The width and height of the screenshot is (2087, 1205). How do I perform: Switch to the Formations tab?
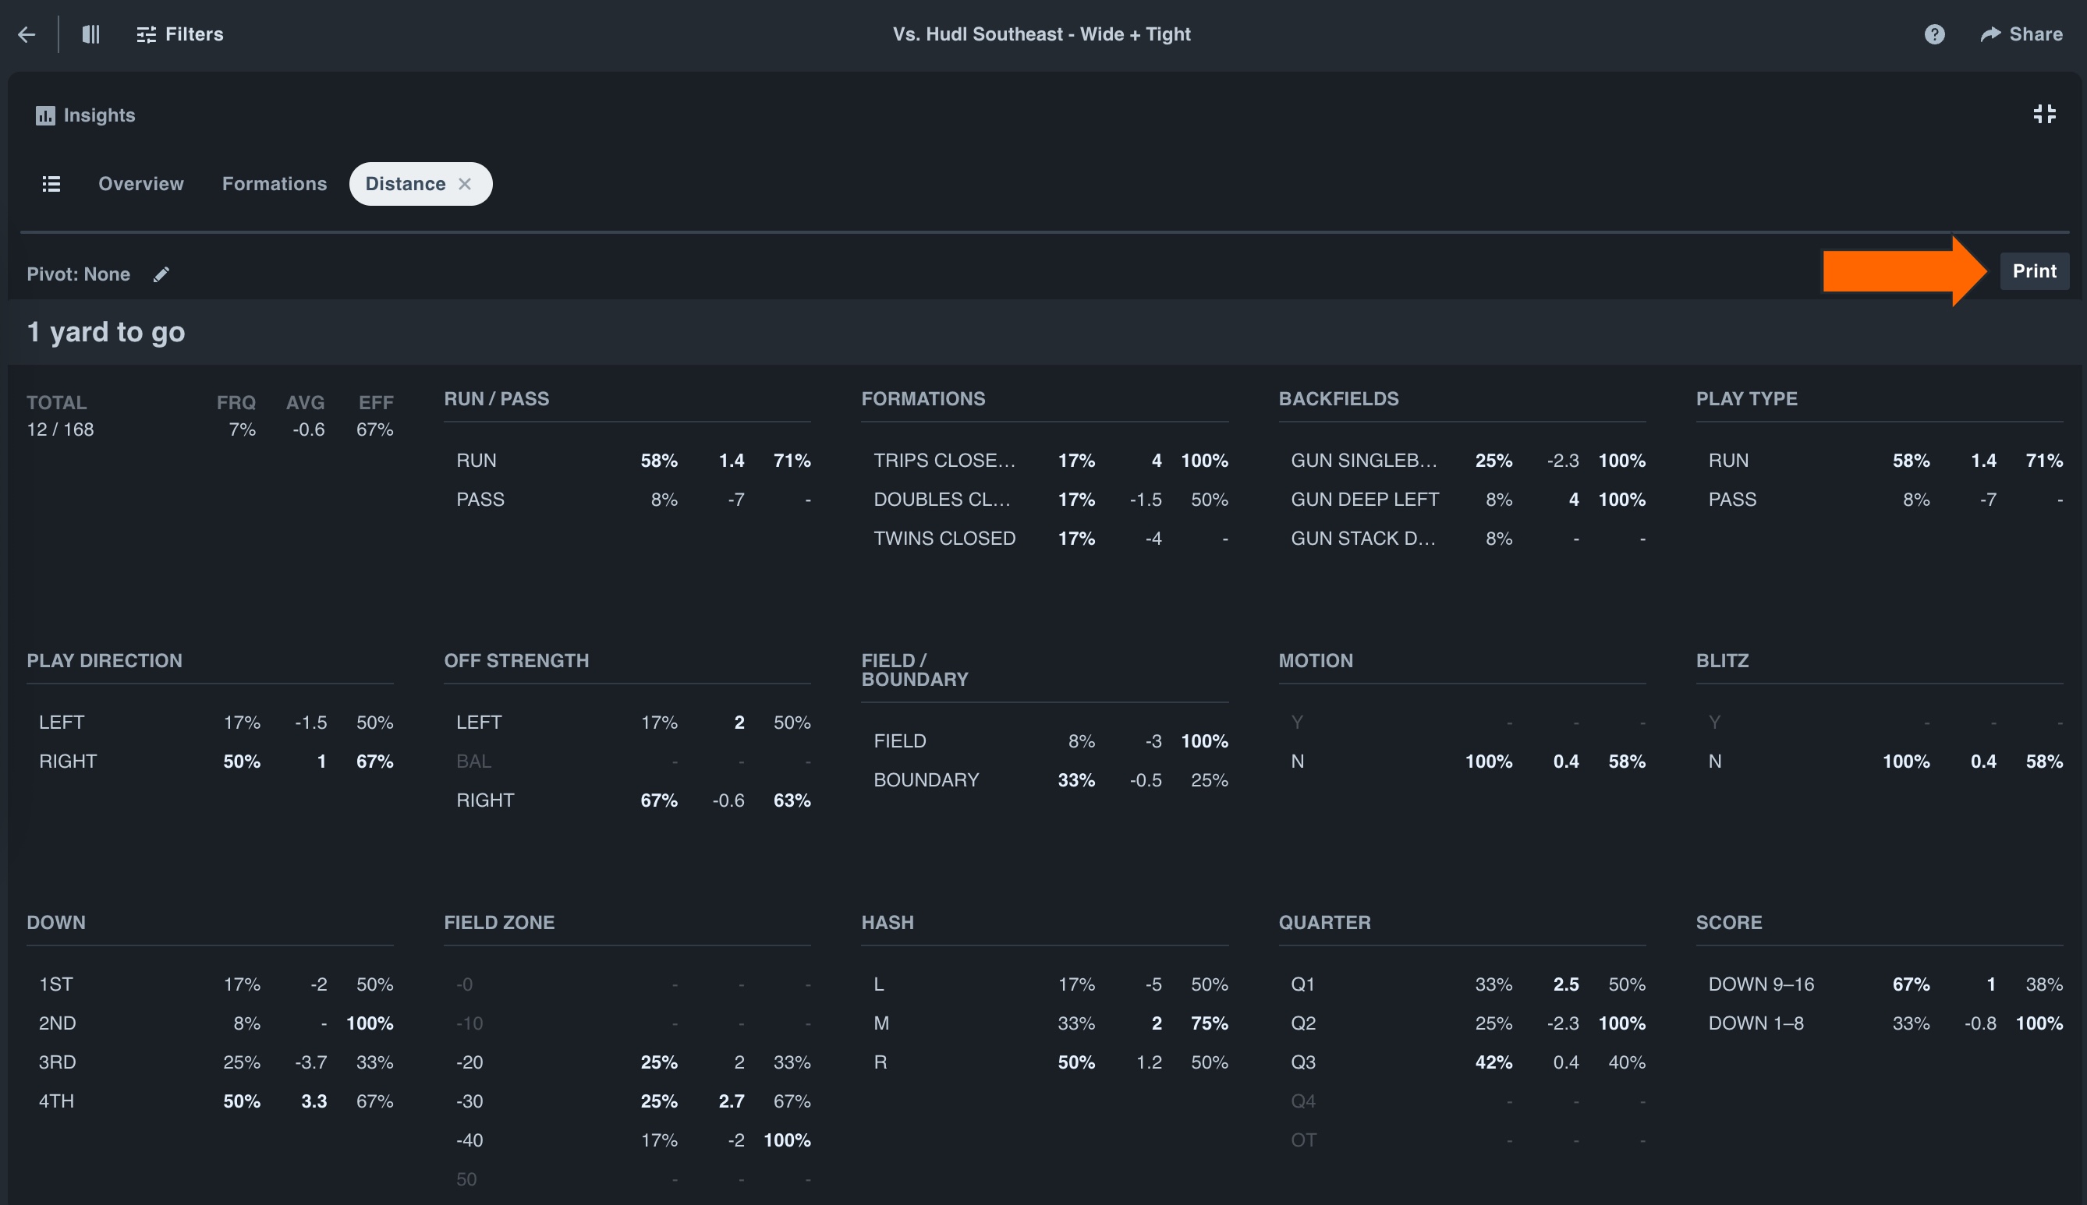[x=274, y=184]
